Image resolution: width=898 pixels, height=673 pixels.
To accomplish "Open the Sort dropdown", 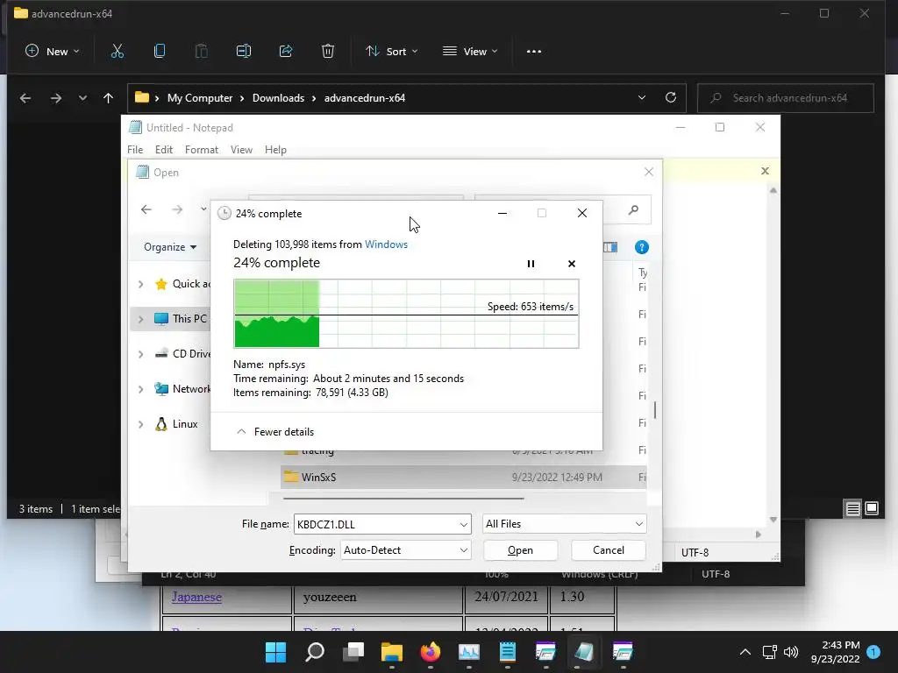I will pyautogui.click(x=392, y=52).
